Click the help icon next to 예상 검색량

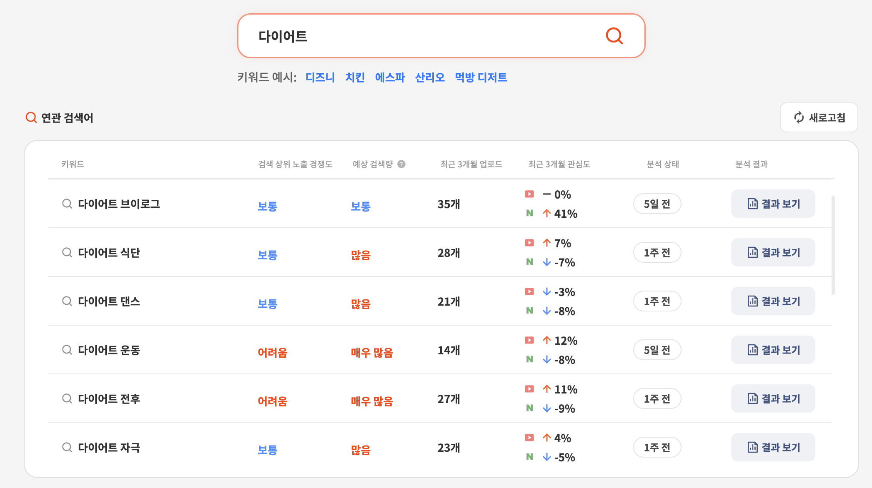401,164
